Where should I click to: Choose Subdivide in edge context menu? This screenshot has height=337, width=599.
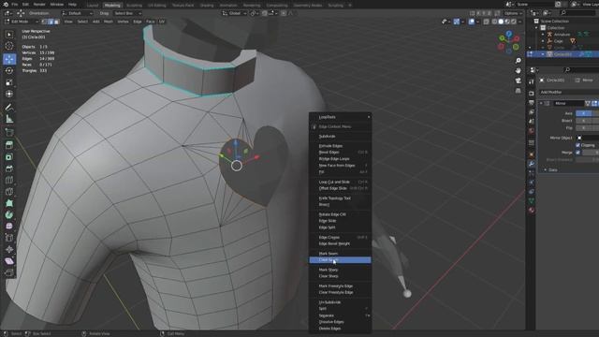click(x=340, y=136)
